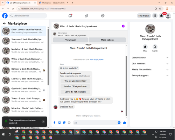The image size is (175, 140).
Task: Open the Chrome three-dot menu
Action: 172,9
